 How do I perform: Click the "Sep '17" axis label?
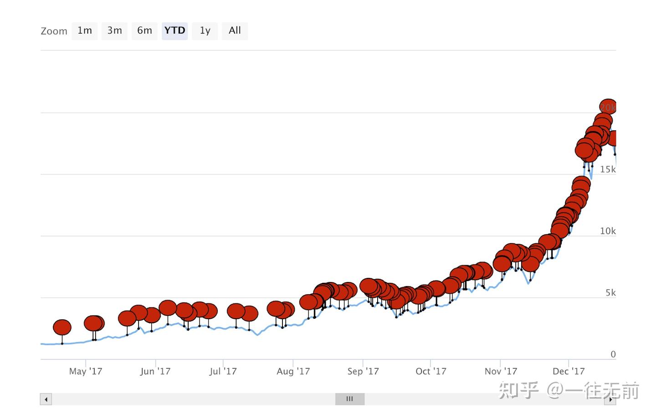[x=363, y=372]
